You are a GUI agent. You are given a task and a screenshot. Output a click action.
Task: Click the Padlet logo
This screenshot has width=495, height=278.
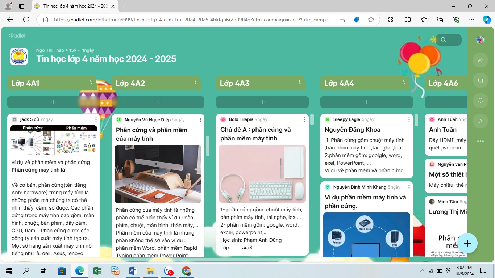point(17,35)
